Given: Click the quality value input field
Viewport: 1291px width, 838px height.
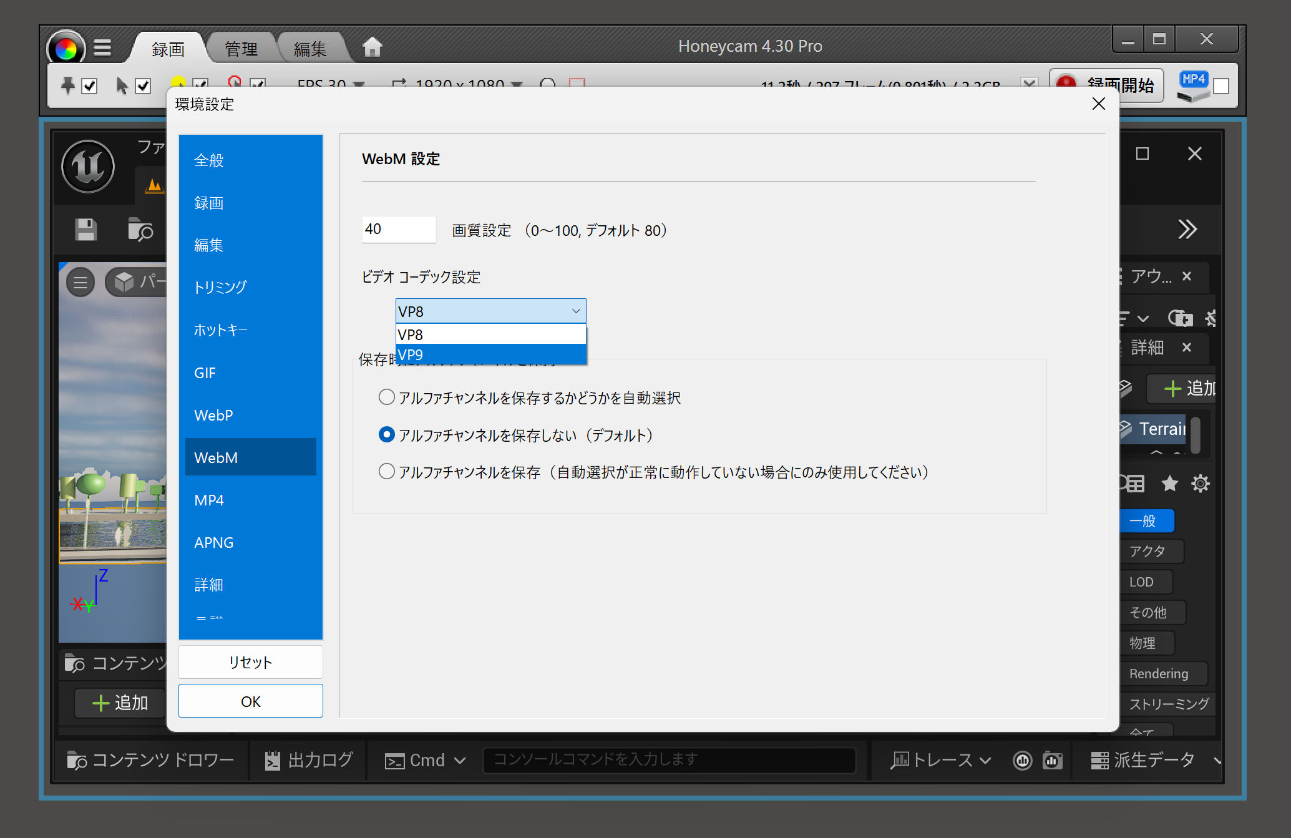Looking at the screenshot, I should (398, 229).
